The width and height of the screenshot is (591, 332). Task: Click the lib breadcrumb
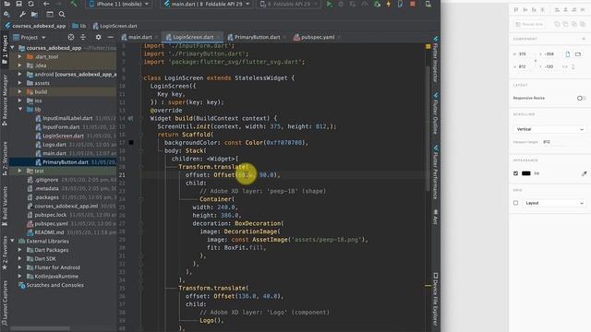[x=79, y=26]
